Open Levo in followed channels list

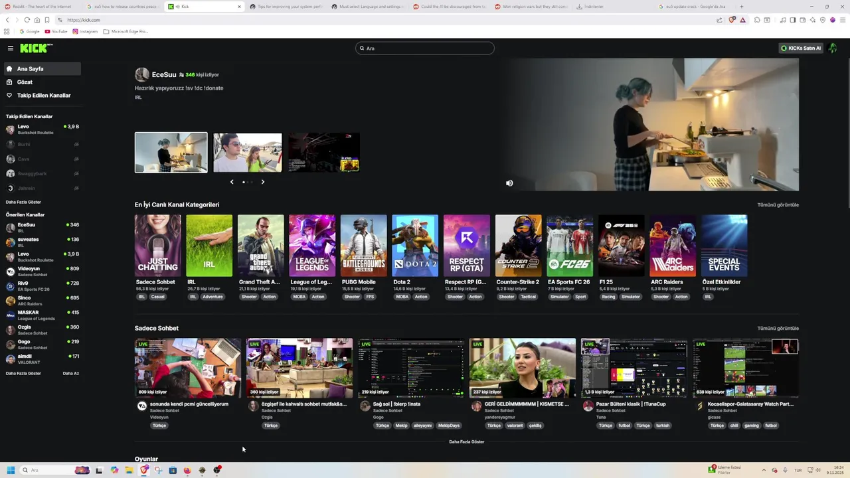click(41, 129)
